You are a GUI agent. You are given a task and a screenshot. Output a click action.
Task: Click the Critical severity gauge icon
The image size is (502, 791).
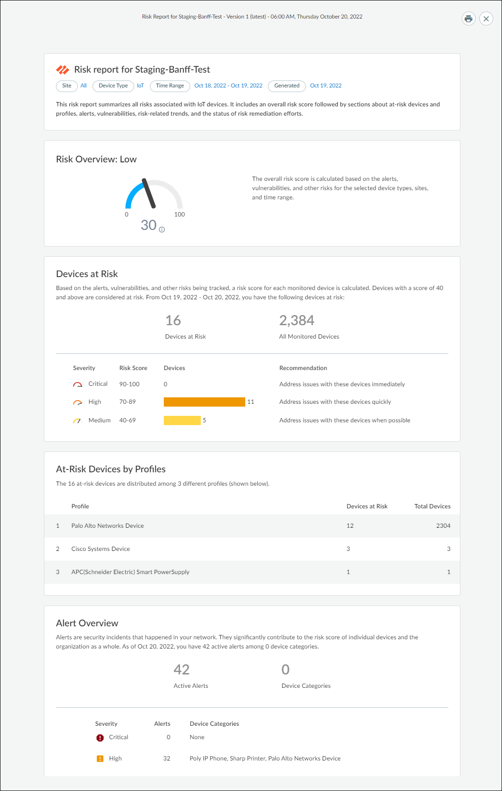click(78, 384)
